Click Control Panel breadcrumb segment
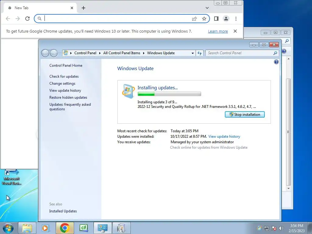This screenshot has height=234, width=312. coord(85,53)
